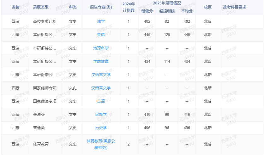Open the 体育教育(国家公费师范) link

(x=101, y=144)
